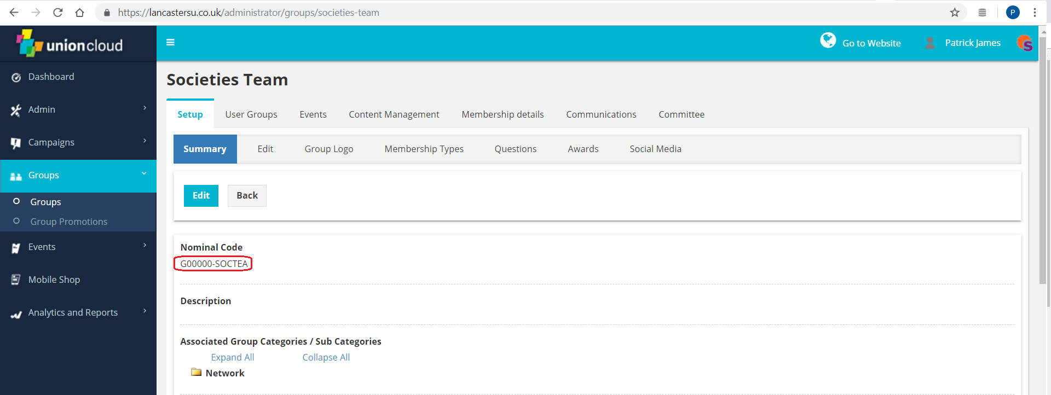Open the Edit sub-tab
This screenshot has height=395, width=1051.
click(265, 149)
